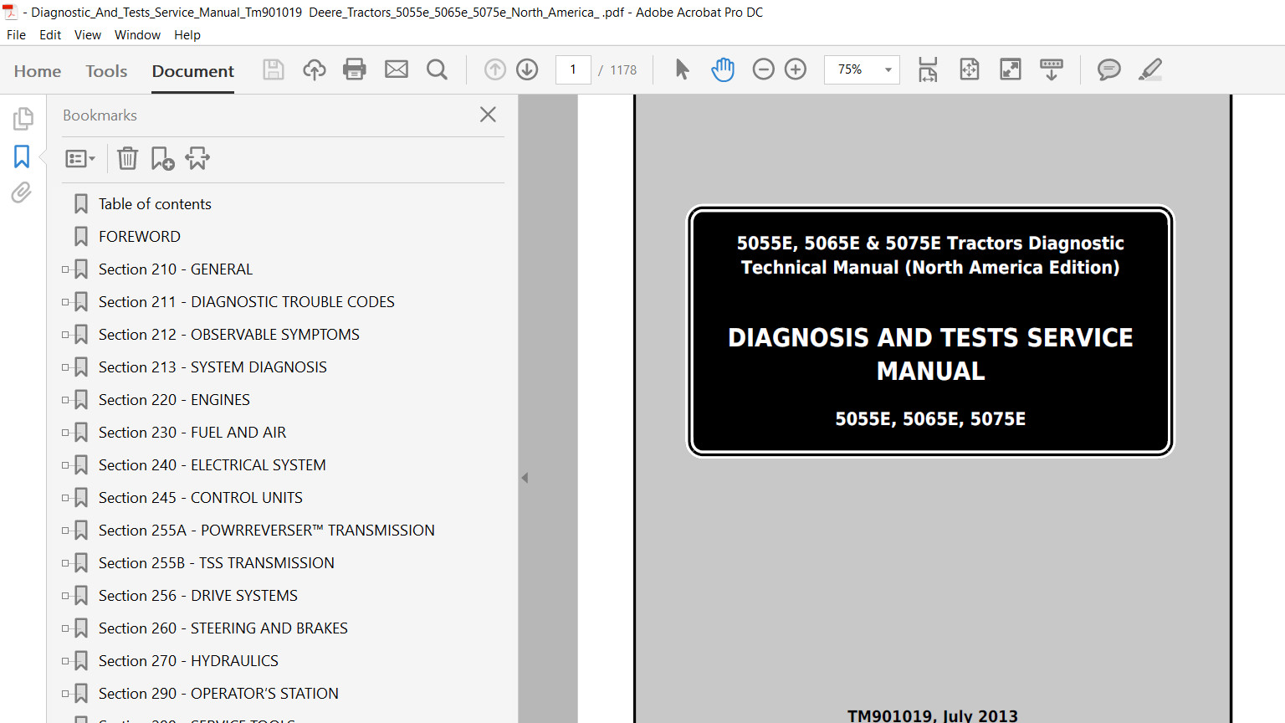The image size is (1285, 723).
Task: Go to previous page arrow
Action: pyautogui.click(x=495, y=69)
